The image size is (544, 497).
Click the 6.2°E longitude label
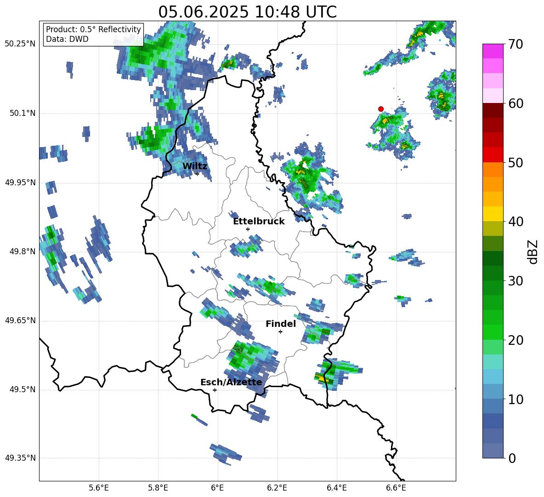(x=277, y=488)
